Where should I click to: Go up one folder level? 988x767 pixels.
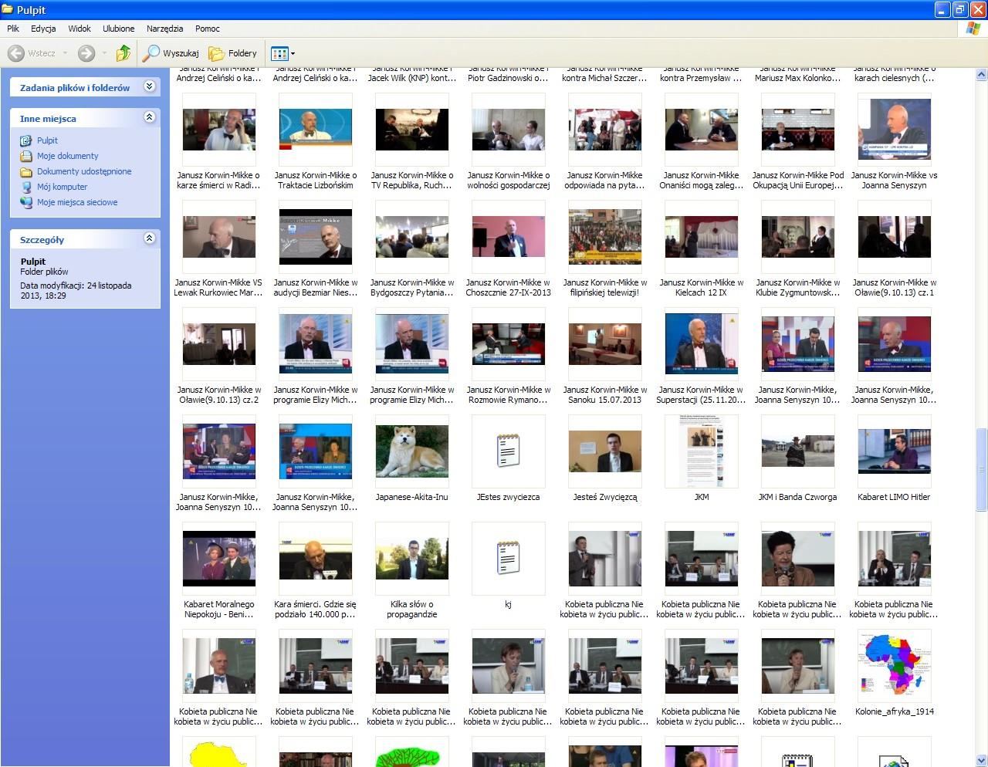click(x=123, y=53)
